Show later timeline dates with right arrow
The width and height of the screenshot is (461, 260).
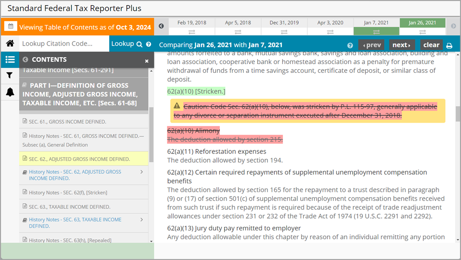tap(453, 26)
